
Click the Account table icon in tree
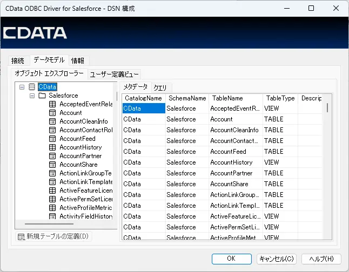point(52,113)
